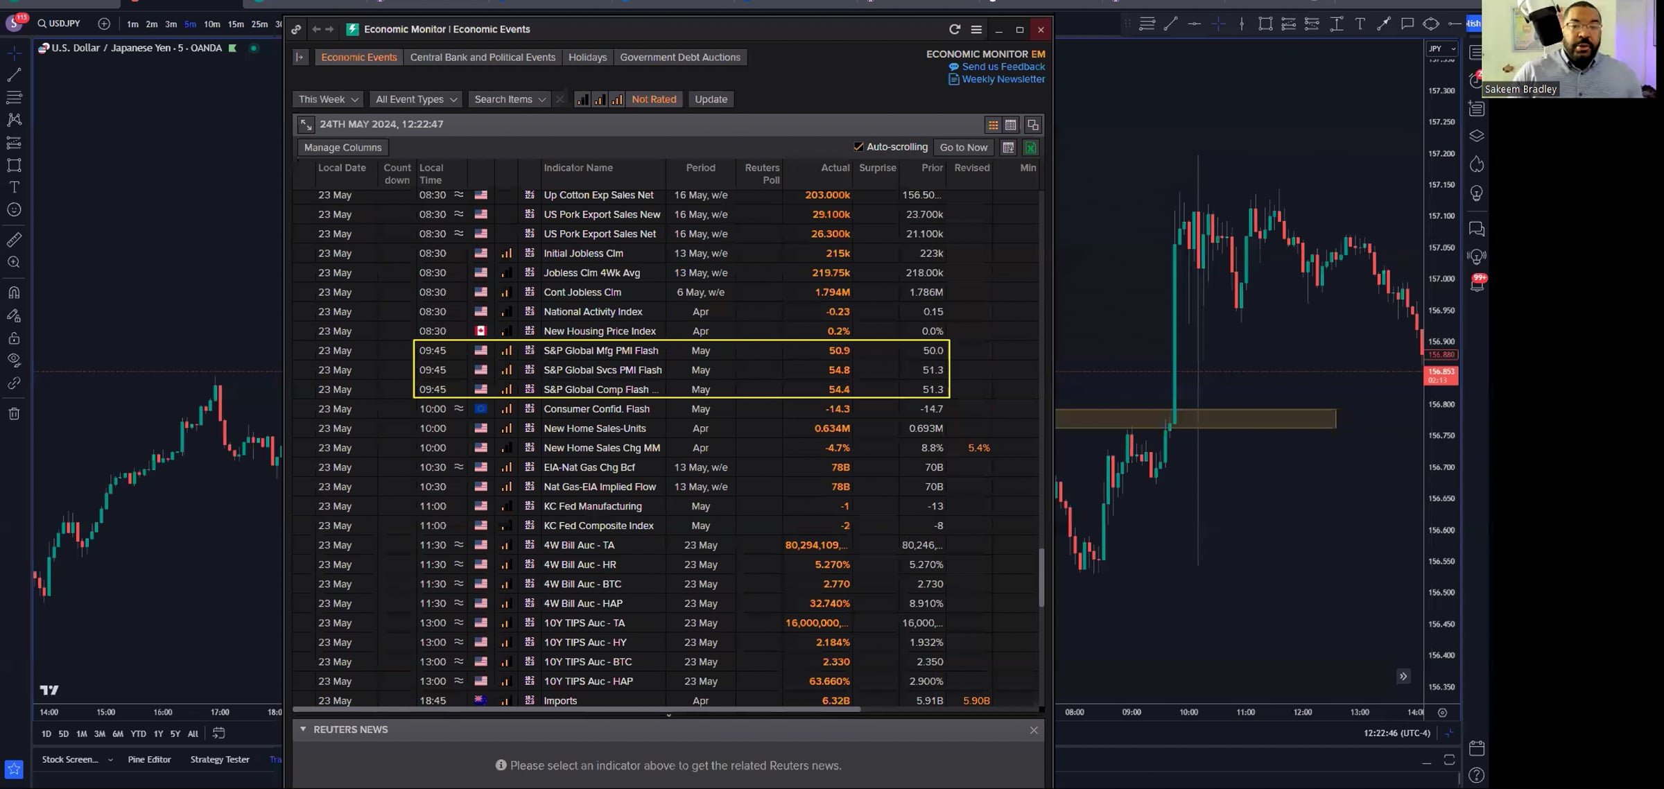Select the ruler measure tool
This screenshot has height=789, width=1664.
click(14, 240)
